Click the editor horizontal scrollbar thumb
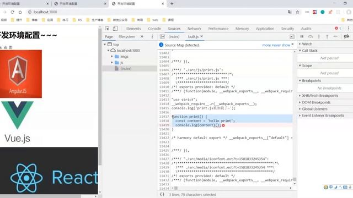 coord(176,188)
